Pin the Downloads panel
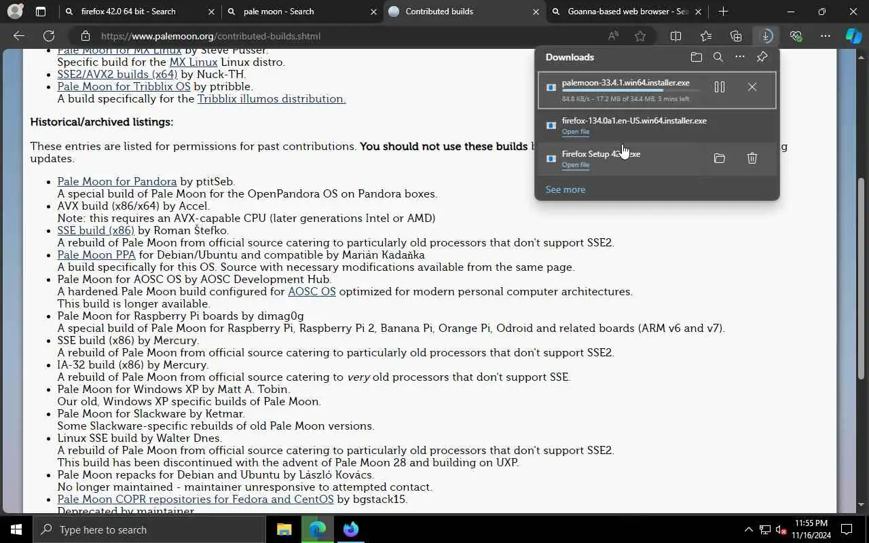Image resolution: width=869 pixels, height=543 pixels. point(762,57)
